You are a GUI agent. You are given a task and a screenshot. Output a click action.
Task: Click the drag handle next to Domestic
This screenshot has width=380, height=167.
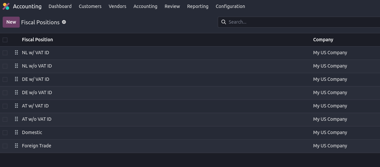click(16, 132)
